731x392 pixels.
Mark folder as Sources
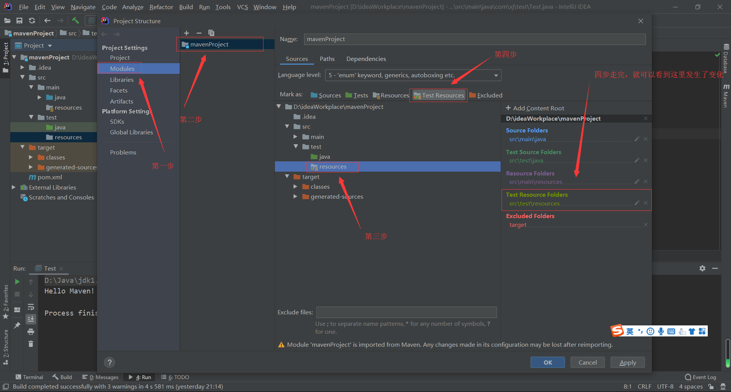click(326, 95)
